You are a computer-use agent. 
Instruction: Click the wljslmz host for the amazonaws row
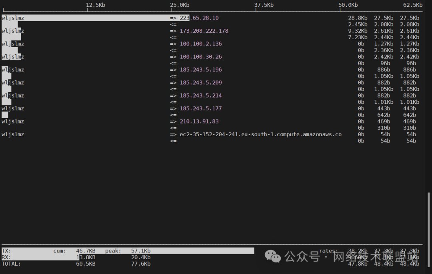(x=13, y=134)
